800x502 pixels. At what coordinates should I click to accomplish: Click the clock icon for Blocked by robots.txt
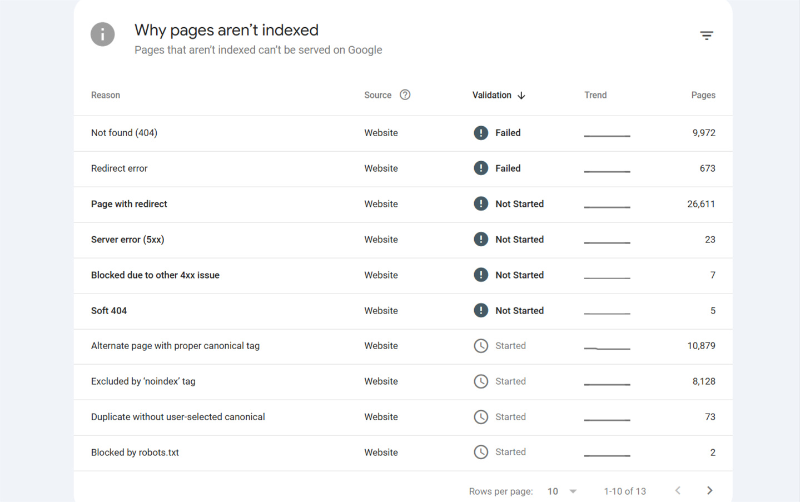(x=480, y=452)
